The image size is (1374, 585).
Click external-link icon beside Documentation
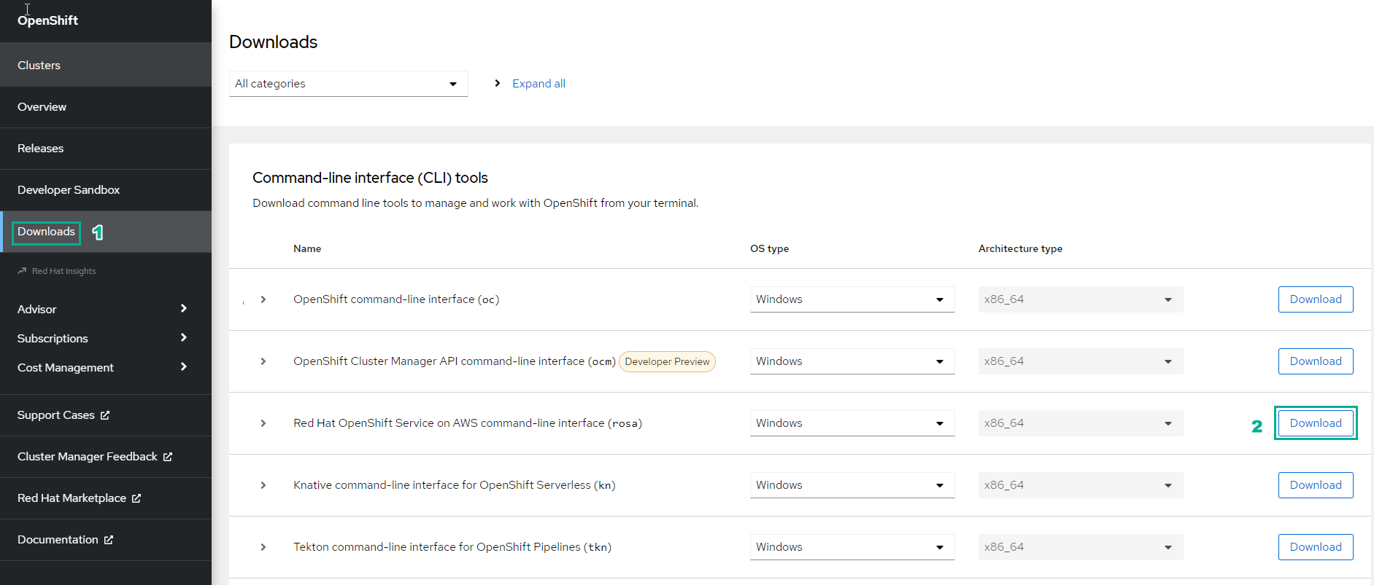coord(109,540)
